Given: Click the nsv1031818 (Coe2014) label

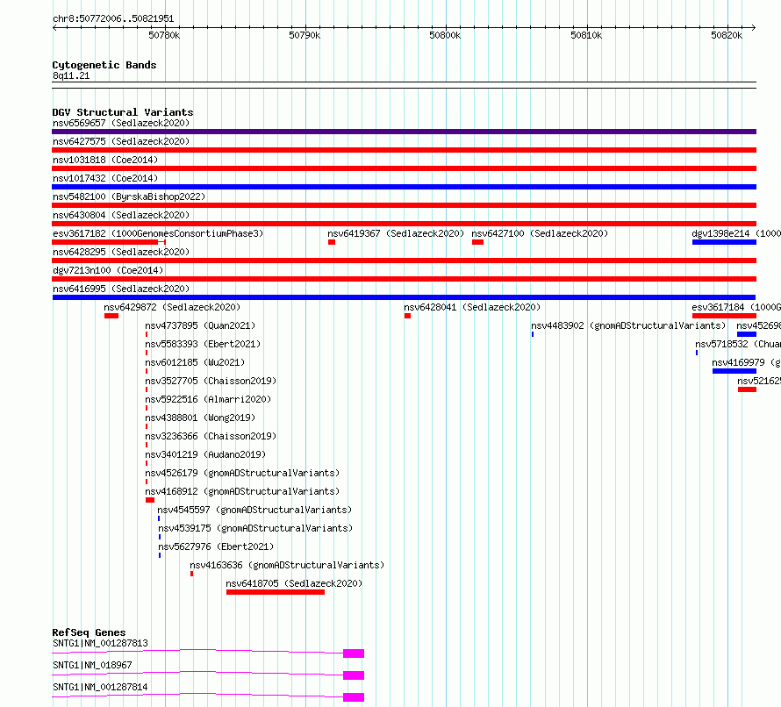Looking at the screenshot, I should [x=105, y=160].
